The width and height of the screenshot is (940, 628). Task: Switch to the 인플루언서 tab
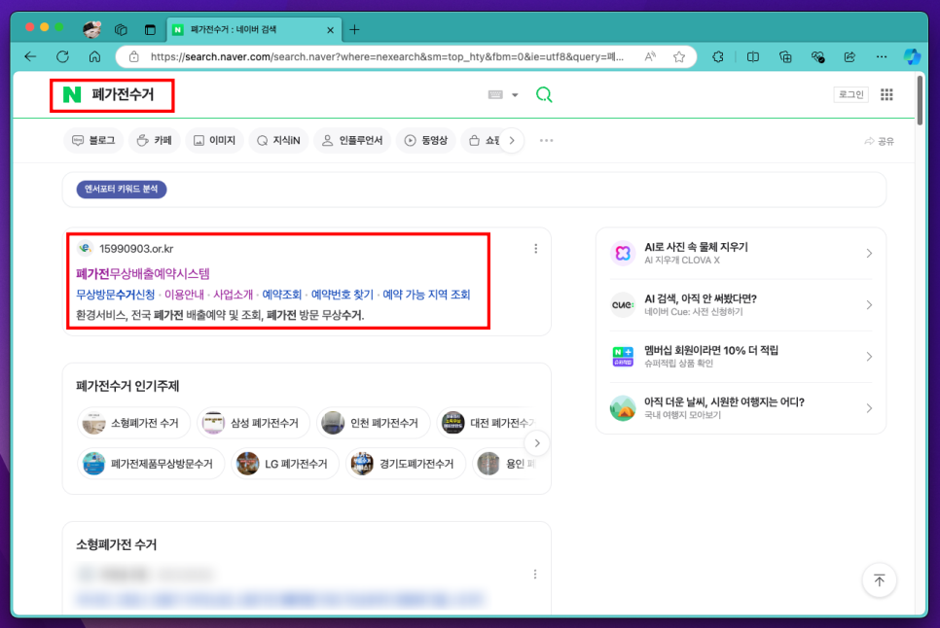[x=352, y=140]
